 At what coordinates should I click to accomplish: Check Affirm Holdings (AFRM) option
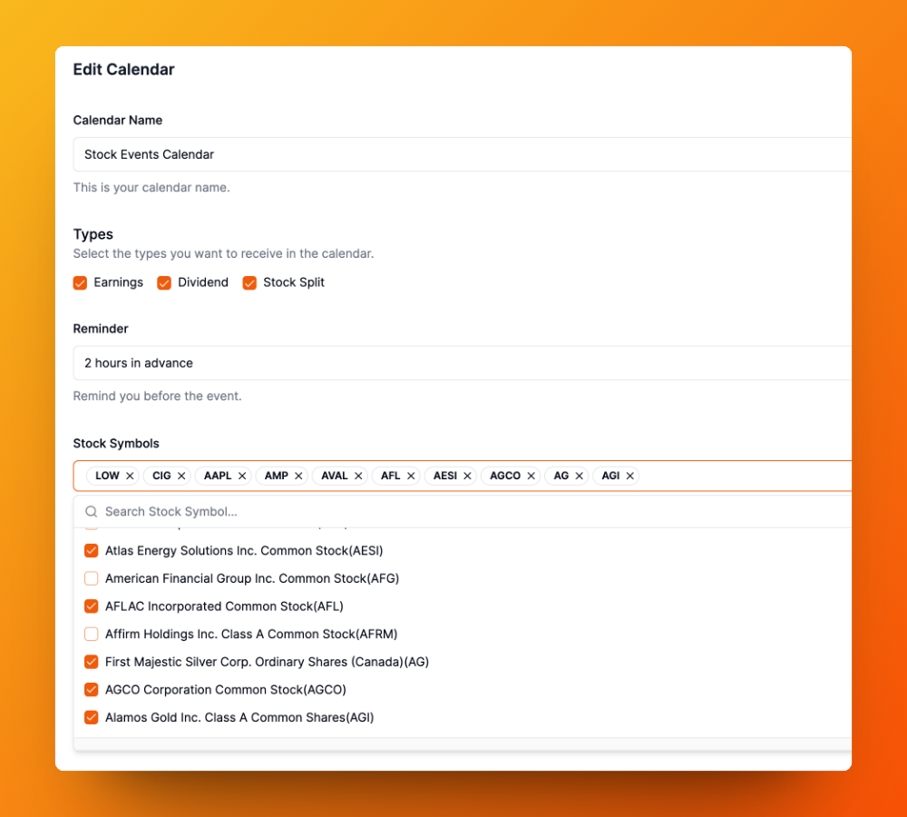pos(92,634)
